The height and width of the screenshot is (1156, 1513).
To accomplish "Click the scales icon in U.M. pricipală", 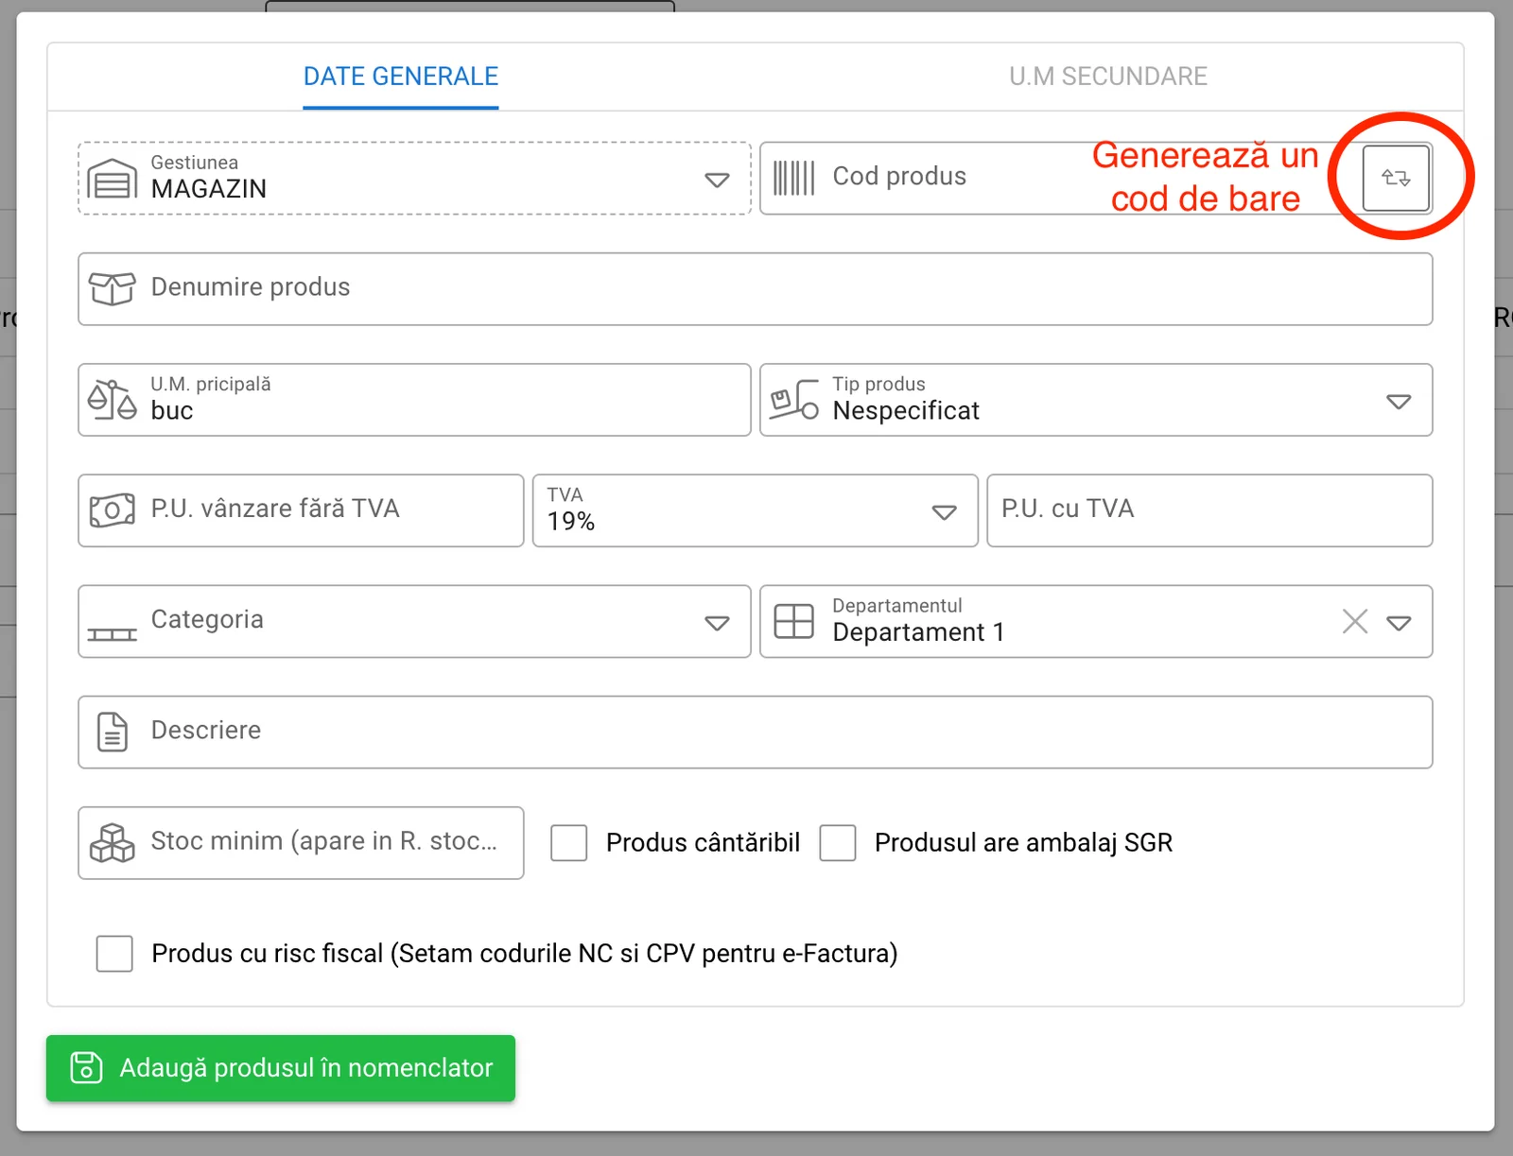I will pos(113,400).
